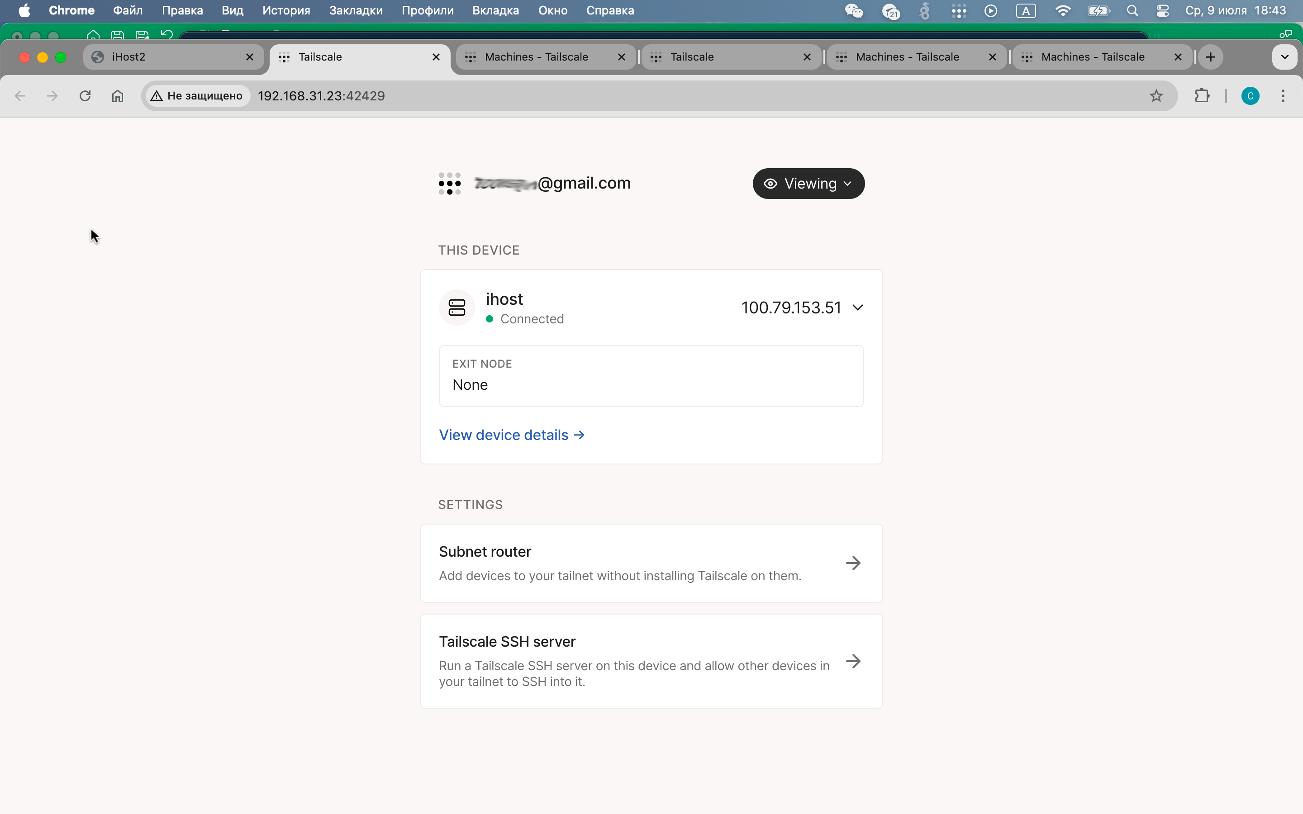Viewport: 1303px width, 814px height.
Task: Open Chrome three-dot menu
Action: [1283, 96]
